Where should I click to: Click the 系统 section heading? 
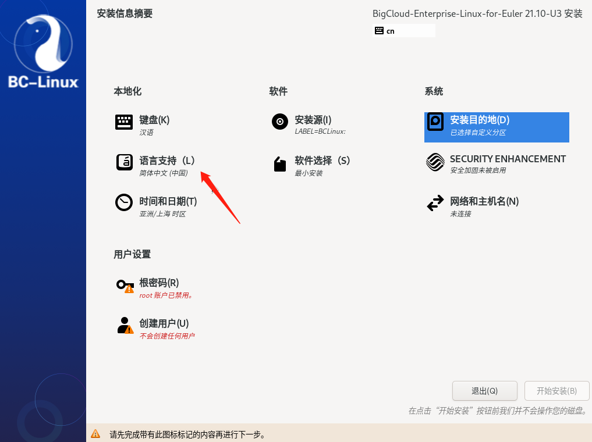434,91
